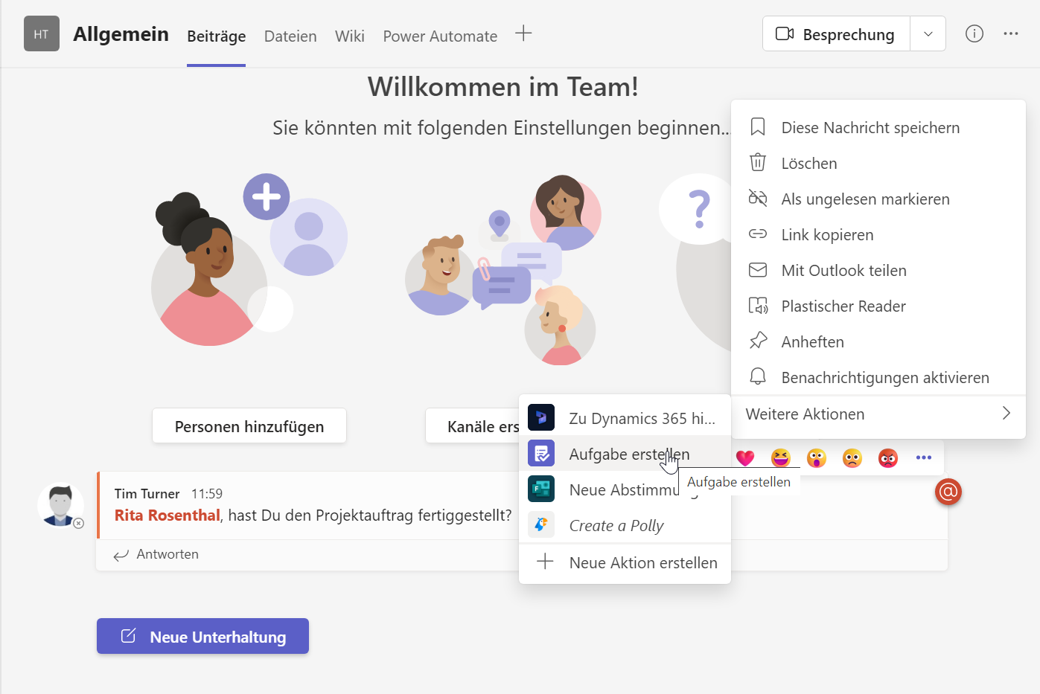Choose Neue Abstimmung

(x=625, y=489)
